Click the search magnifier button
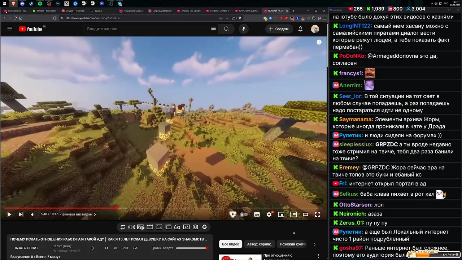Image resolution: width=462 pixels, height=260 pixels. coord(226,29)
